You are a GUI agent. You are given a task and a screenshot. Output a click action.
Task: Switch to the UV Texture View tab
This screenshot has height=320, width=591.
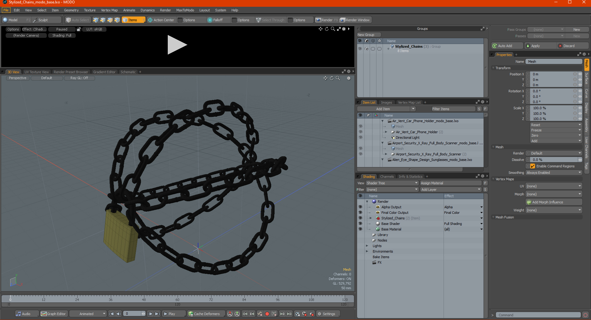coord(37,72)
